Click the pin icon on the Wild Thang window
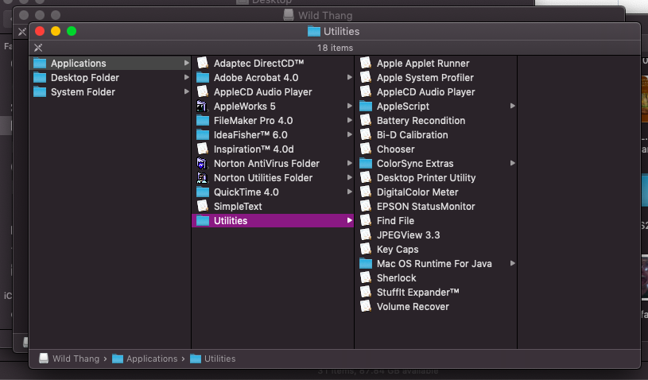 point(22,32)
